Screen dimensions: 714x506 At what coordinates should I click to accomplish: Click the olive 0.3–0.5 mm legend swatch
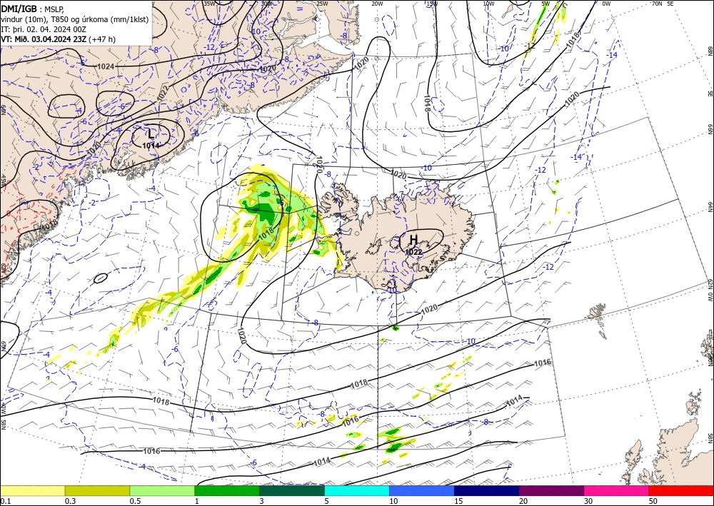(97, 490)
